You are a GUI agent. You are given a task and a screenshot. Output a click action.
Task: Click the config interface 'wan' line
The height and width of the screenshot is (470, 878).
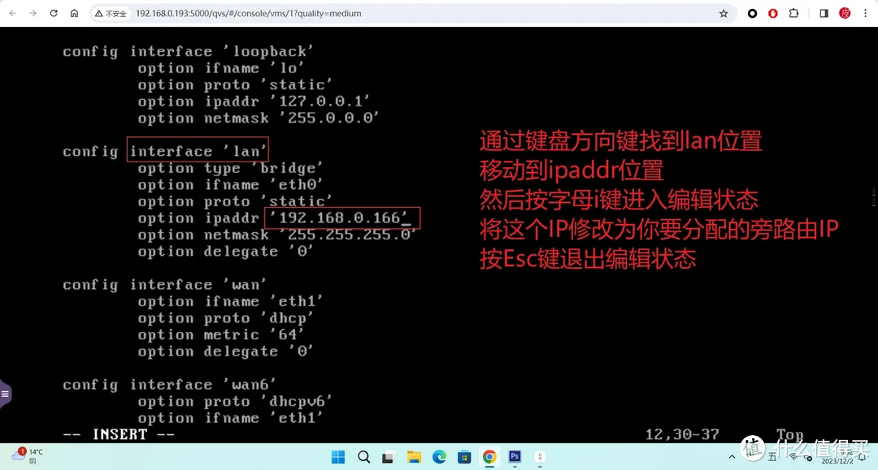(164, 285)
